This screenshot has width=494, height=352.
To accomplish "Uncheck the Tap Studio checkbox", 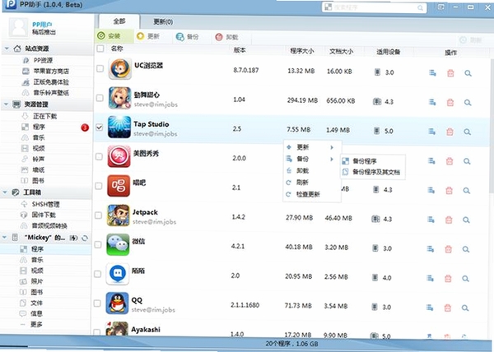I will pos(100,127).
